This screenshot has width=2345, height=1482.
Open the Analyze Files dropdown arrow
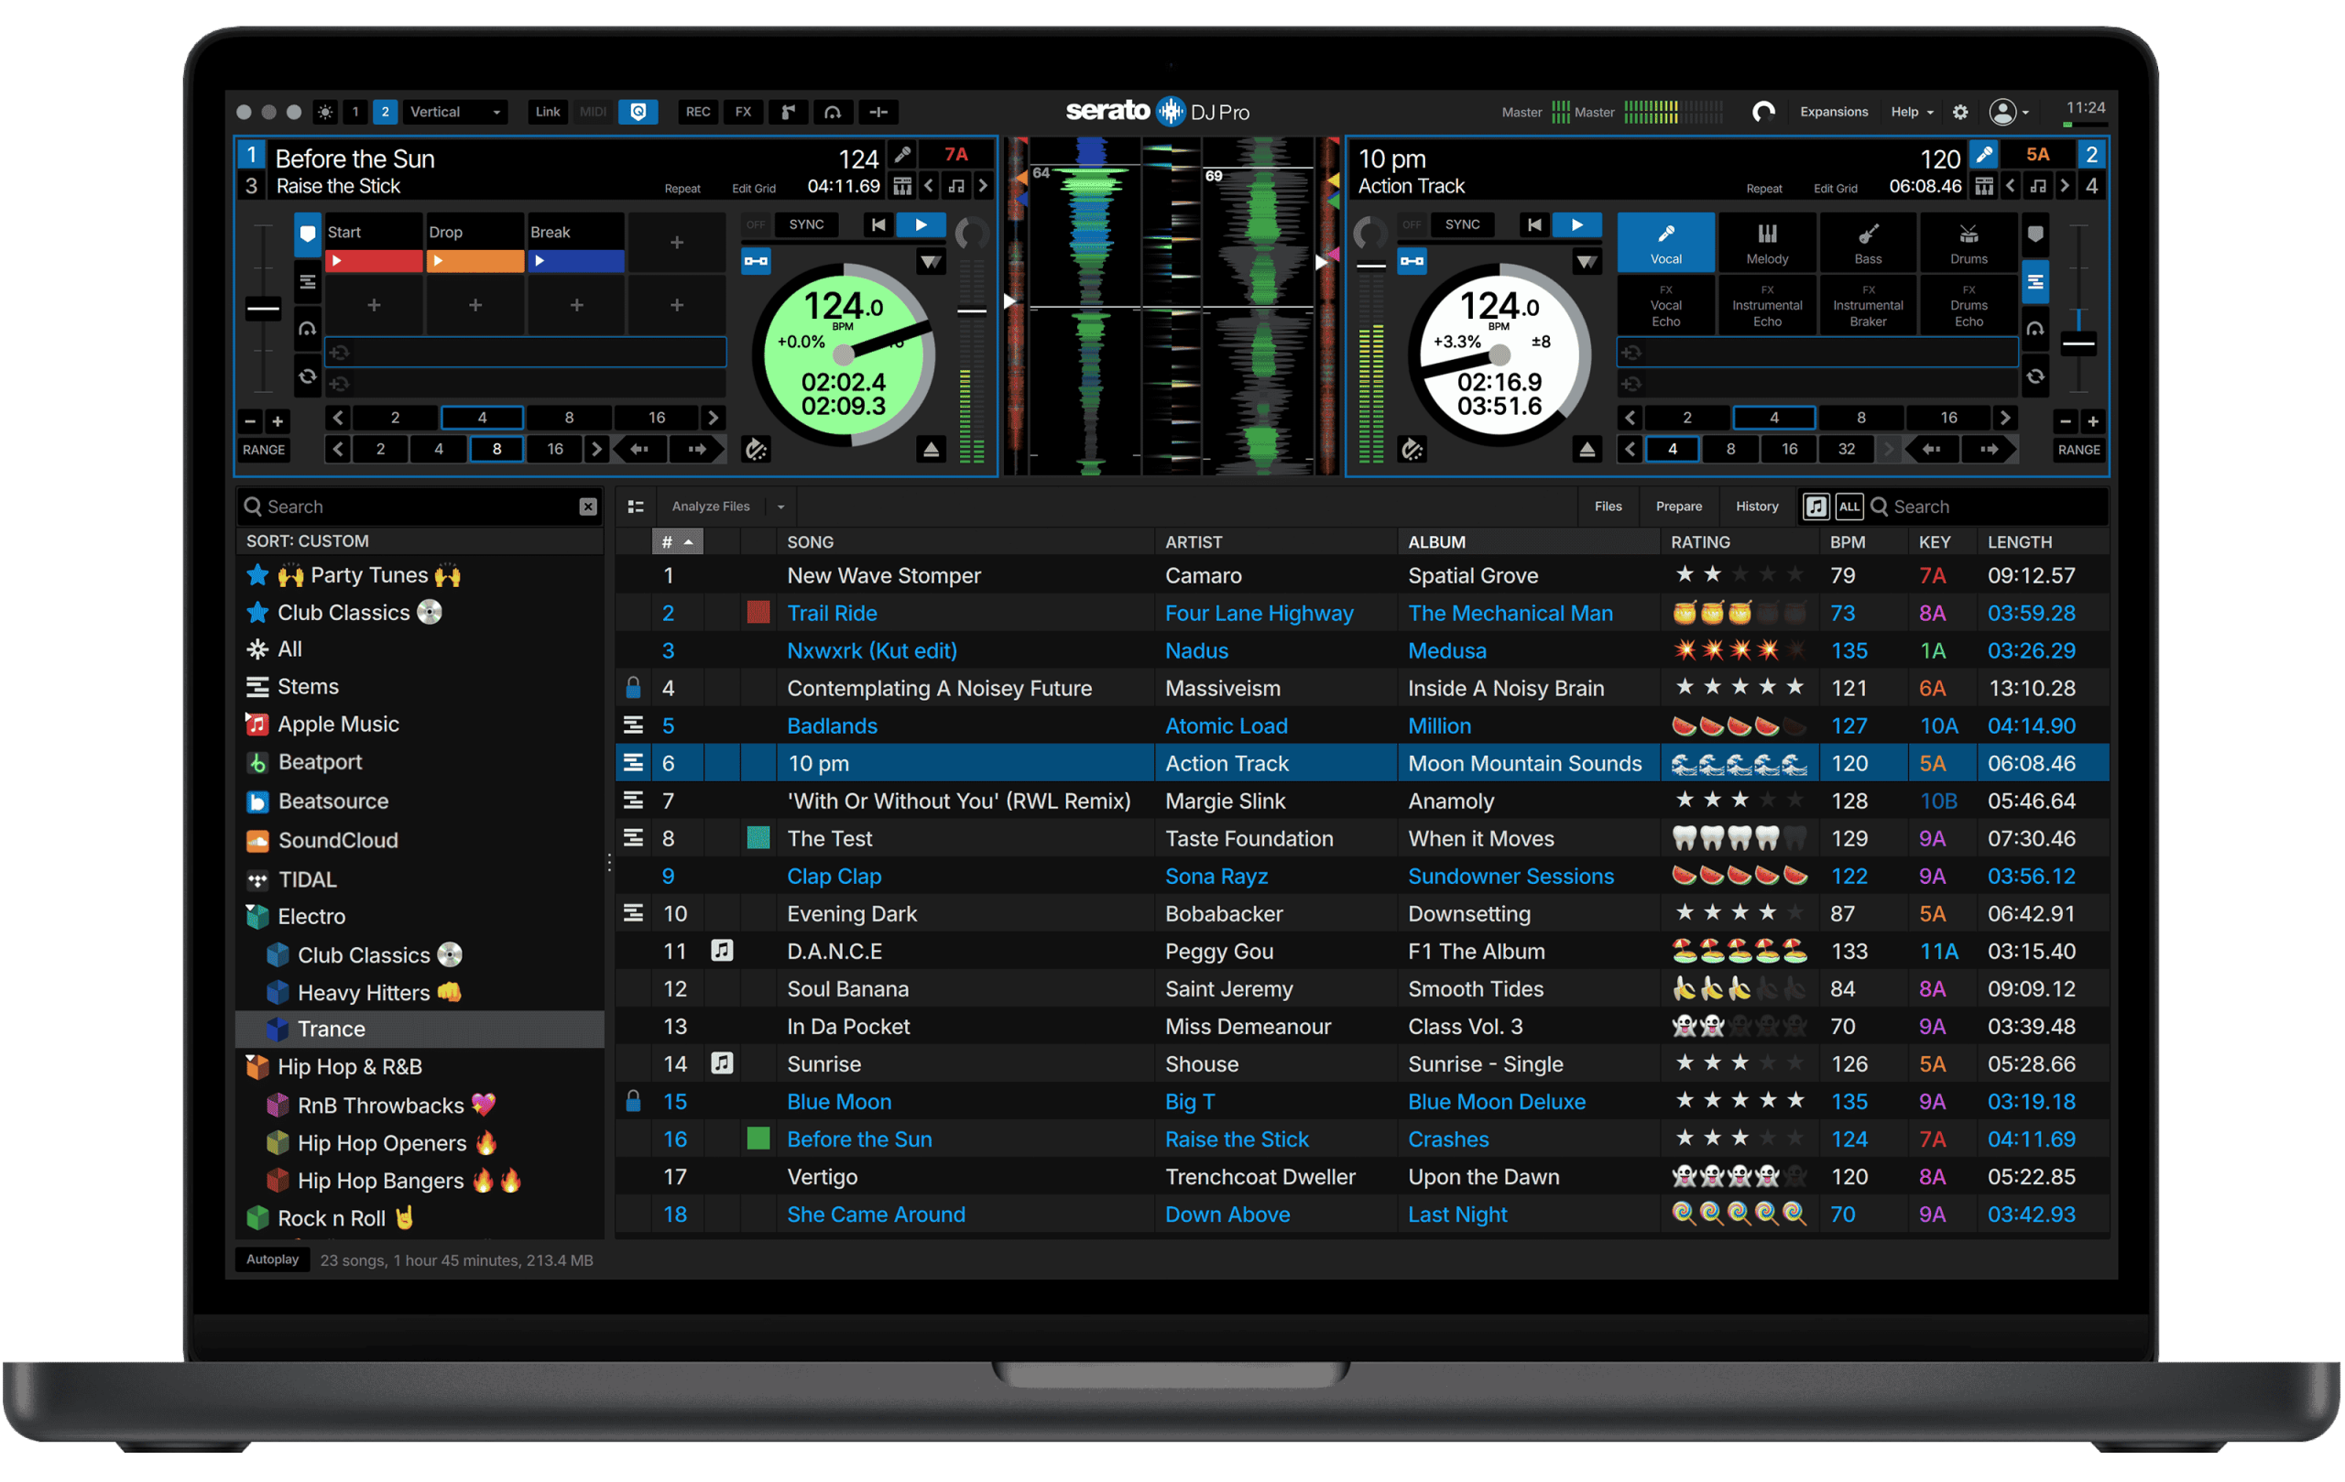click(x=780, y=506)
